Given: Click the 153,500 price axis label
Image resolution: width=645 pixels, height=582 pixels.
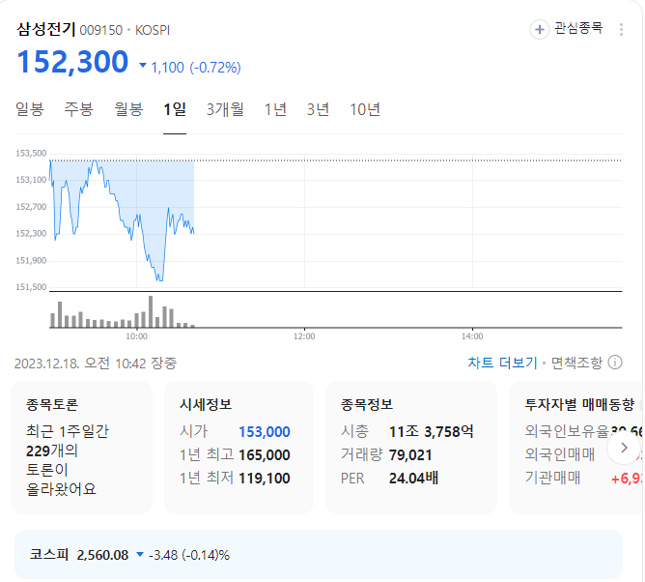Looking at the screenshot, I should [x=31, y=153].
